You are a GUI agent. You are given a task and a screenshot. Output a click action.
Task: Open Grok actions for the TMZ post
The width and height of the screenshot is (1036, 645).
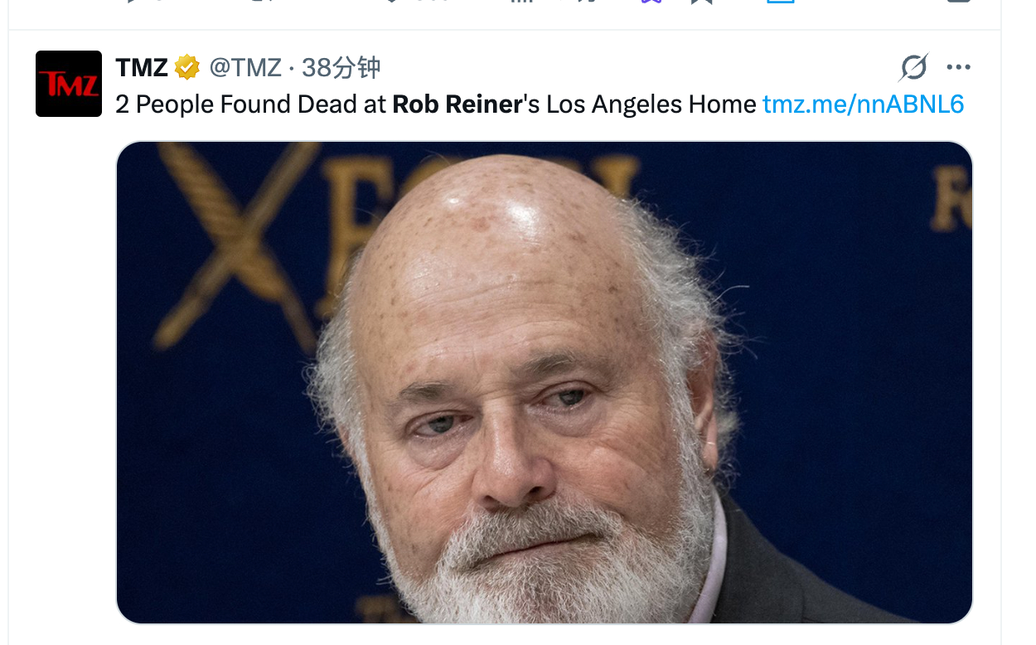[x=913, y=67]
